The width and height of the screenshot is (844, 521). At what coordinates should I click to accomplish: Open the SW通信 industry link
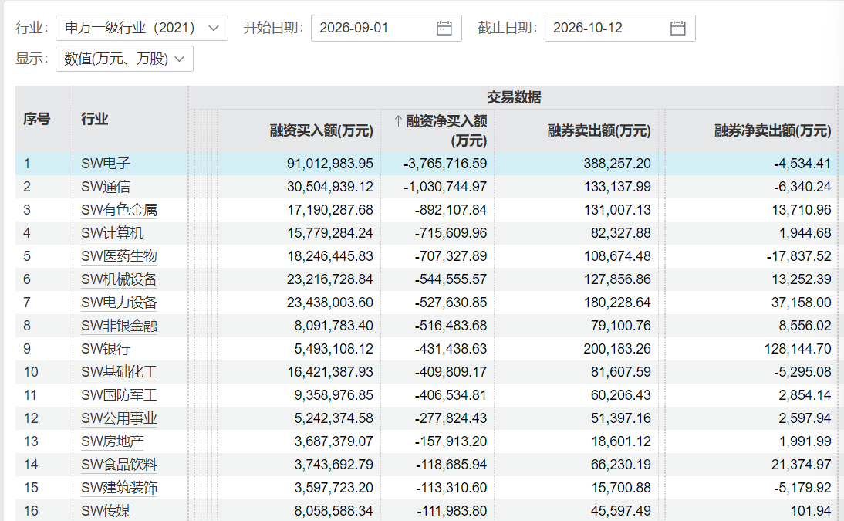(106, 187)
